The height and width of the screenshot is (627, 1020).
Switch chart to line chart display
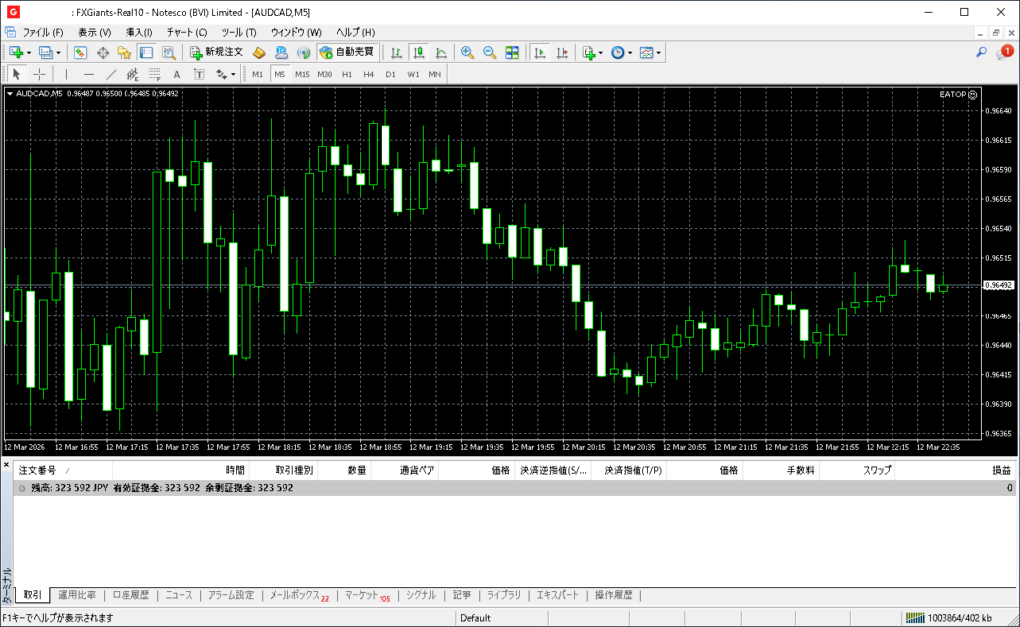coord(442,52)
